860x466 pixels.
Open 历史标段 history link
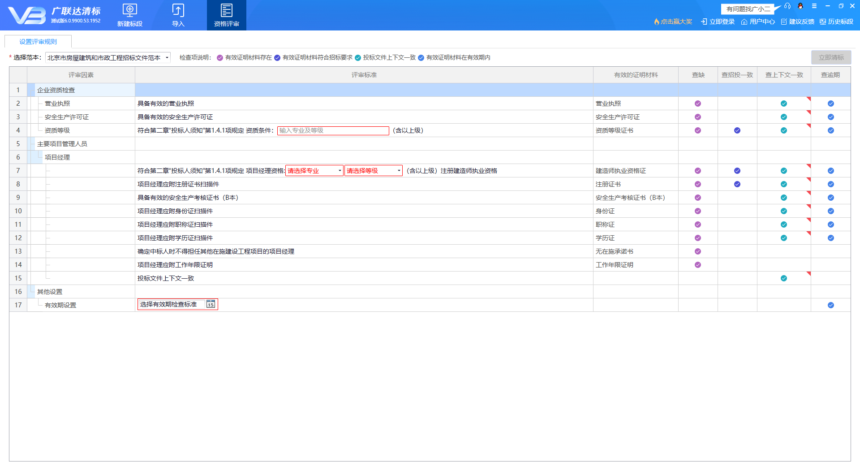coord(837,22)
